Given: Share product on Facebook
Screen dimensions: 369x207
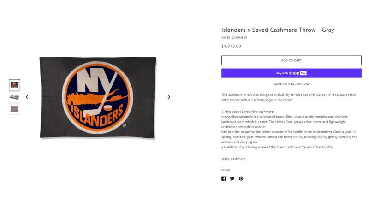Looking at the screenshot, I should point(224,178).
